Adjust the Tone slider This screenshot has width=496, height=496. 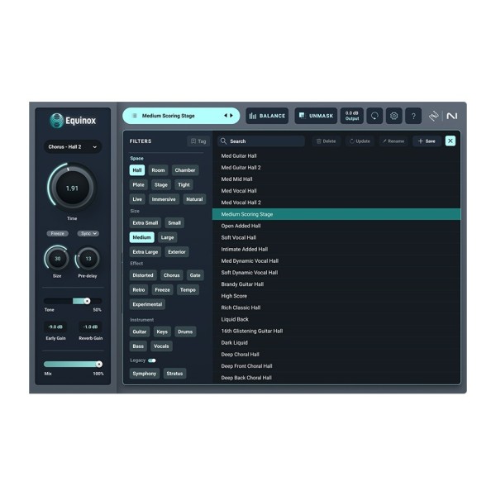point(73,301)
